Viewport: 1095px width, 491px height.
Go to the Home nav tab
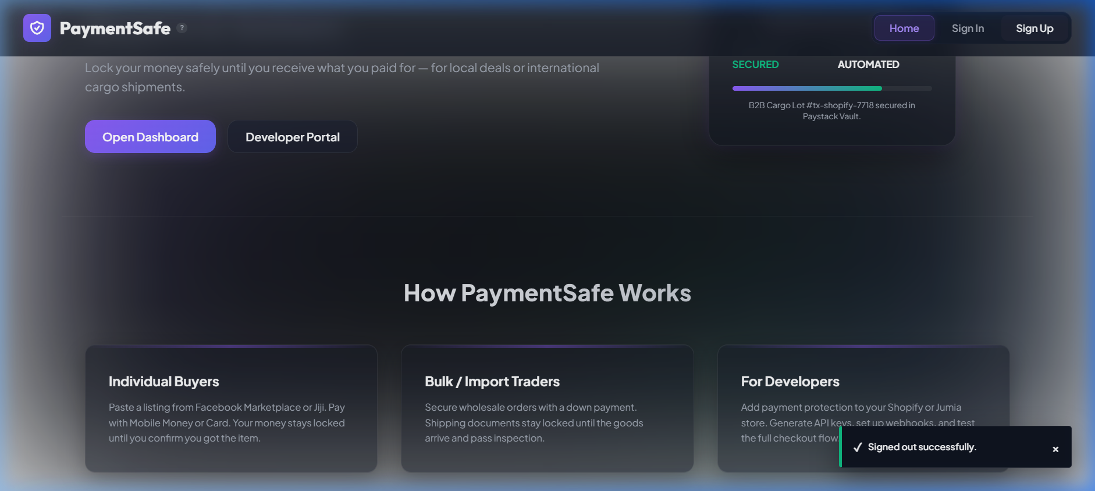click(x=904, y=28)
